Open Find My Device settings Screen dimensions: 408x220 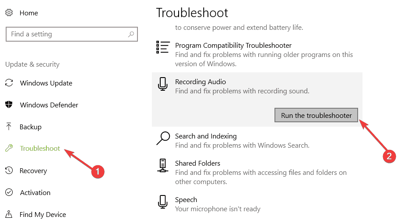pos(42,215)
